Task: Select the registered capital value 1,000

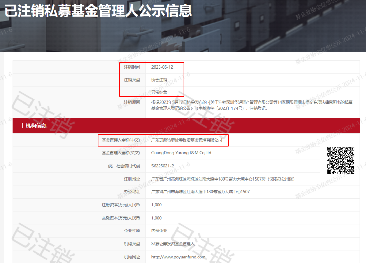Action: (x=156, y=205)
